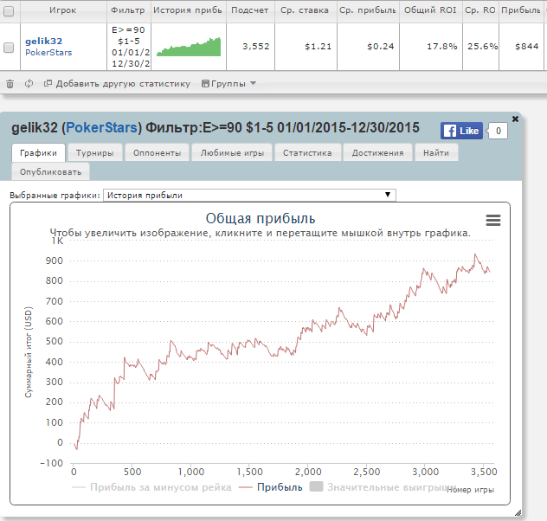Toggle Значительные выигрыши legend item

tap(383, 487)
